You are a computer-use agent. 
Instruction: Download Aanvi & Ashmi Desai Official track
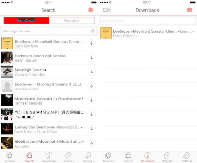(92, 128)
